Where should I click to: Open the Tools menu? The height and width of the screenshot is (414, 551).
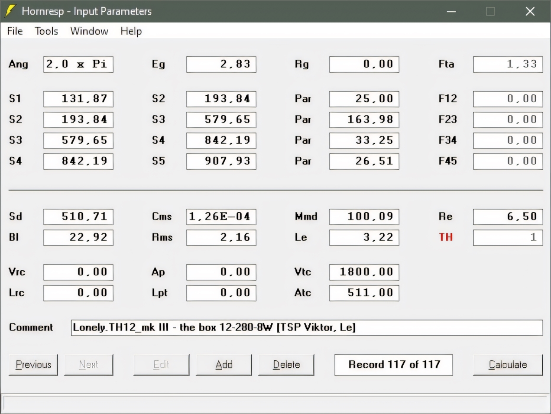pyautogui.click(x=46, y=31)
